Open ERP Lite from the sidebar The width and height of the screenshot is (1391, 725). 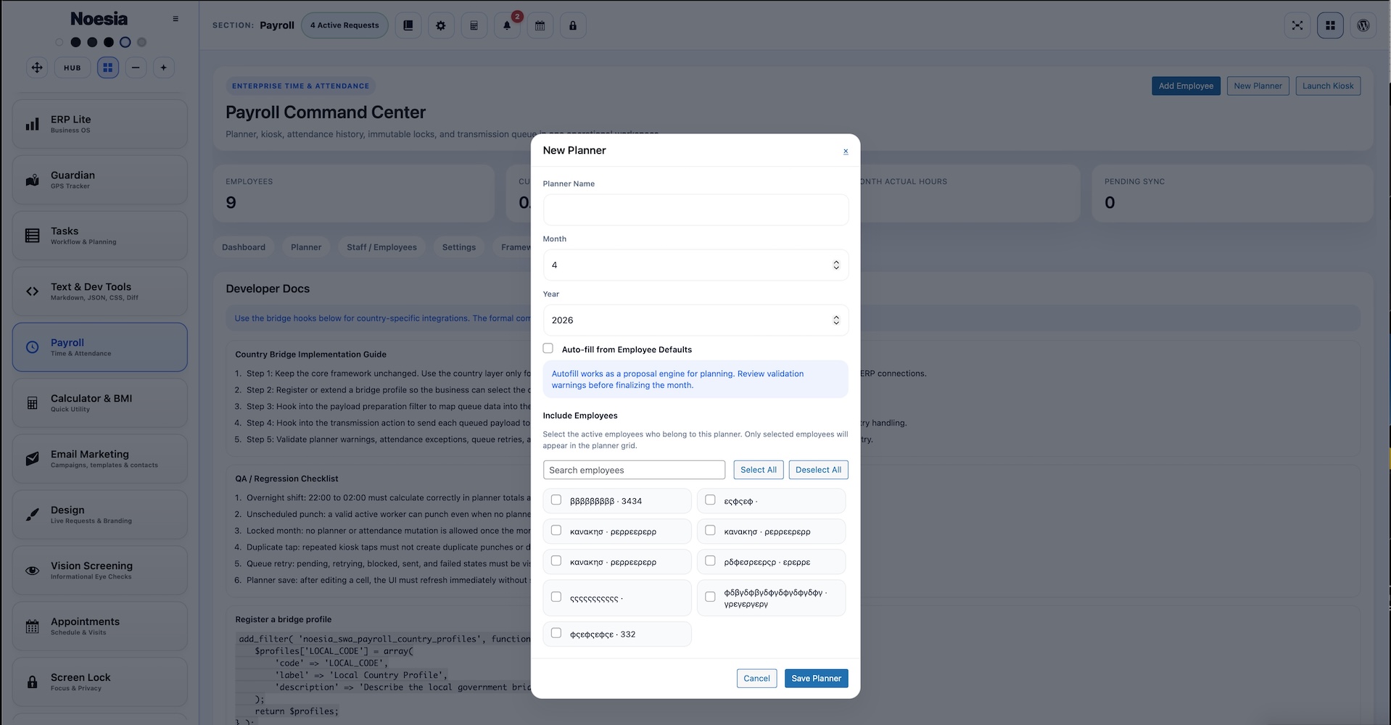[x=100, y=124]
